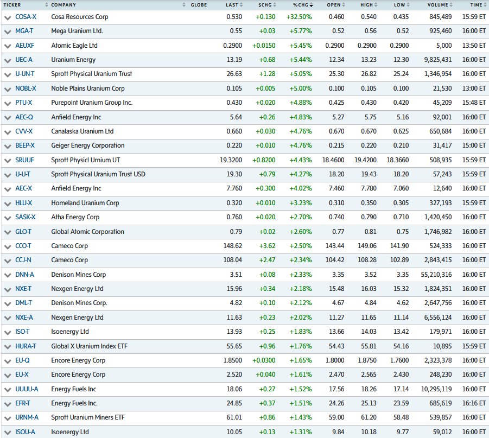Open the UEC-A ticker link
The image size is (489, 438).
pyautogui.click(x=24, y=60)
